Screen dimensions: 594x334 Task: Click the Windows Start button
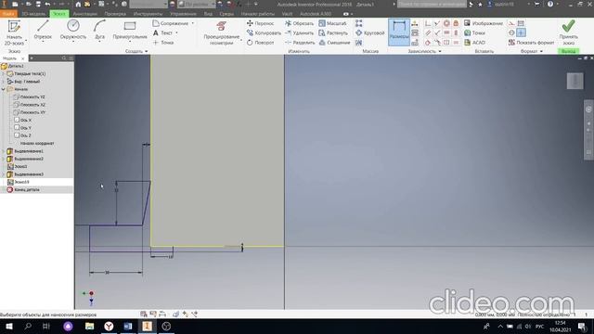click(x=8, y=326)
